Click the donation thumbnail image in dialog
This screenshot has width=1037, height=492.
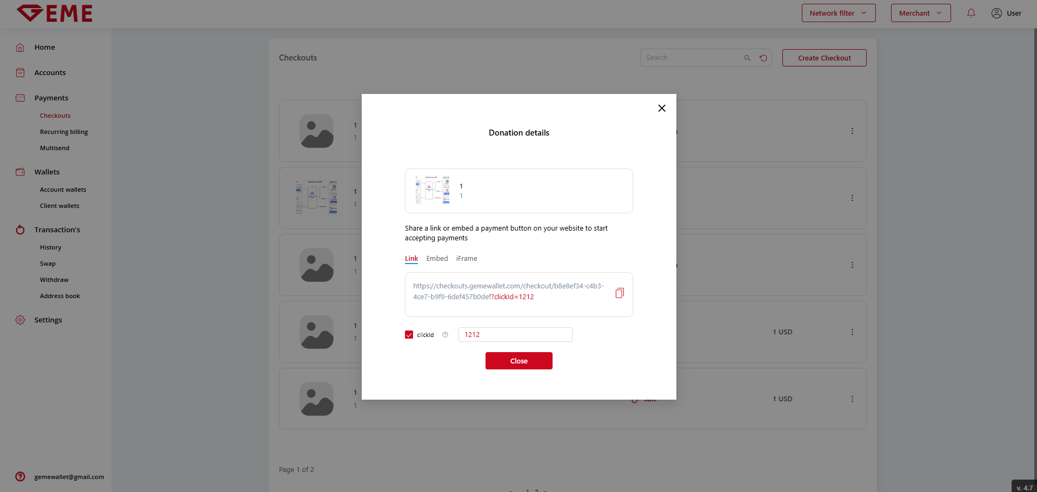[432, 190]
